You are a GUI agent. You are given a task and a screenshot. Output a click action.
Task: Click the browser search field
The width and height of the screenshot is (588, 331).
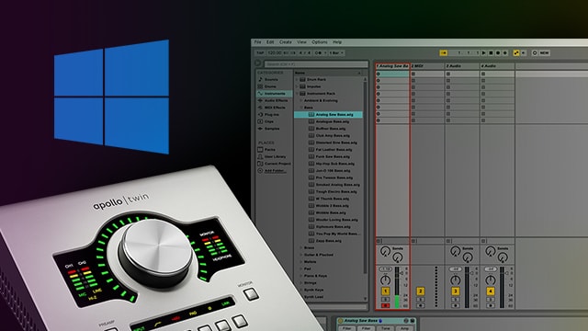(316, 64)
